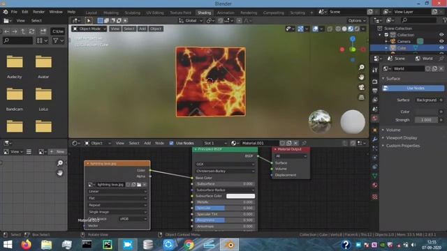
Task: Hide Camera with its eye icon
Action: pos(441,41)
